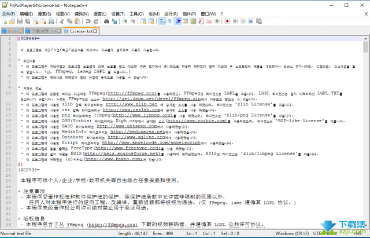370x238 pixels.
Task: Cut selection with the scissors icon
Action: tap(62, 21)
